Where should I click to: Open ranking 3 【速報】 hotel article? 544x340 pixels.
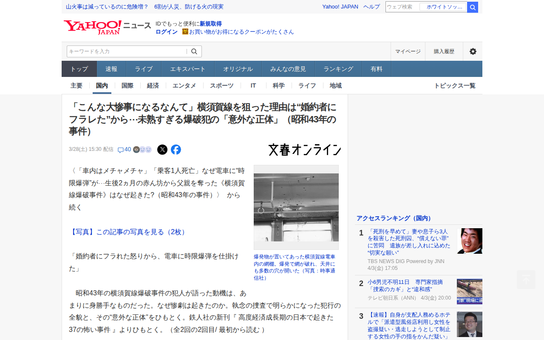[409, 326]
